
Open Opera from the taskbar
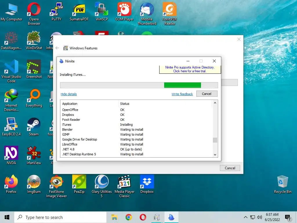point(143,217)
